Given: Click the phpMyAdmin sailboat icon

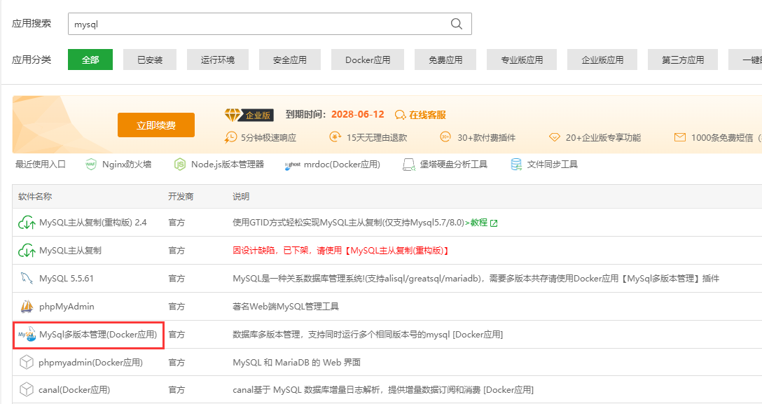Looking at the screenshot, I should (x=27, y=307).
